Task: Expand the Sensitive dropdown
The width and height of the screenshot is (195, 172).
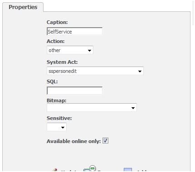Action: click(57, 127)
